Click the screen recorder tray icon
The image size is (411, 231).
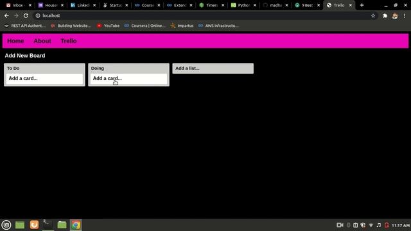pyautogui.click(x=340, y=225)
